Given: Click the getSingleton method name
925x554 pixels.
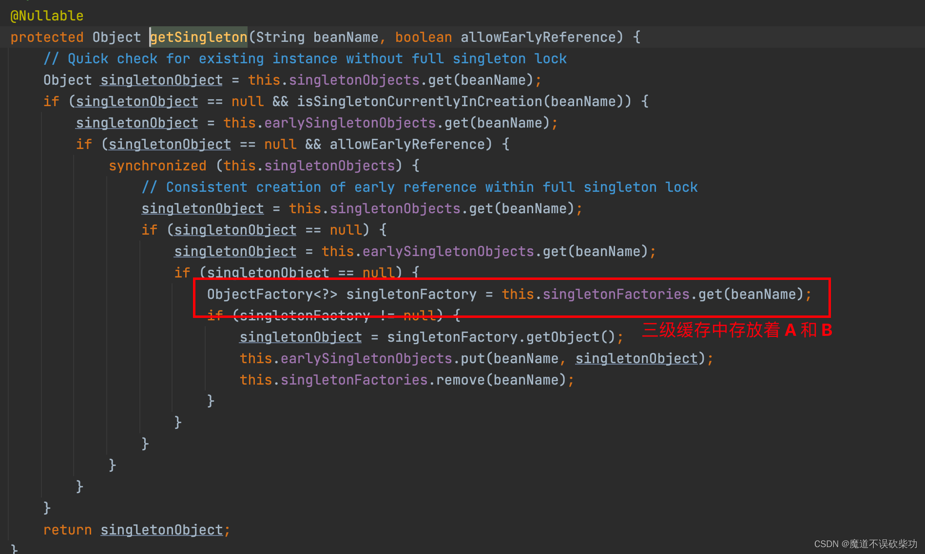Looking at the screenshot, I should pyautogui.click(x=198, y=37).
